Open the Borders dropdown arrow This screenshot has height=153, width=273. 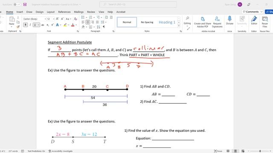(x=94, y=27)
